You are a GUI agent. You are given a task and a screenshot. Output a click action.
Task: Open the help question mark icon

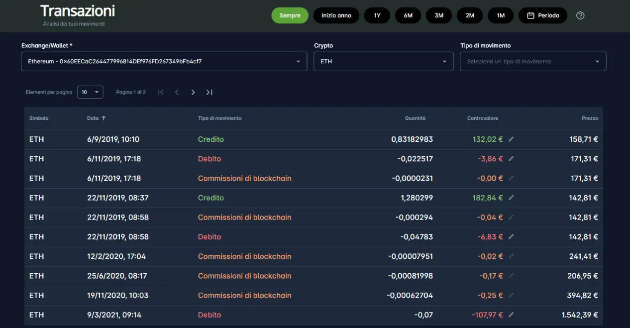(x=580, y=15)
